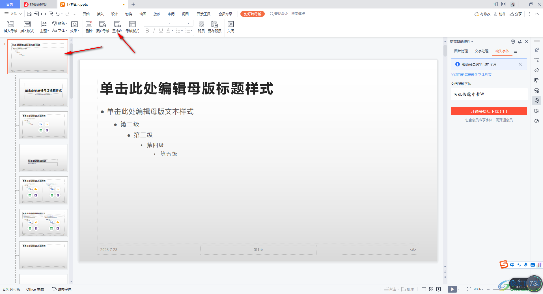The image size is (543, 294).
Task: Expand the font name combo box
Action: pyautogui.click(x=169, y=23)
